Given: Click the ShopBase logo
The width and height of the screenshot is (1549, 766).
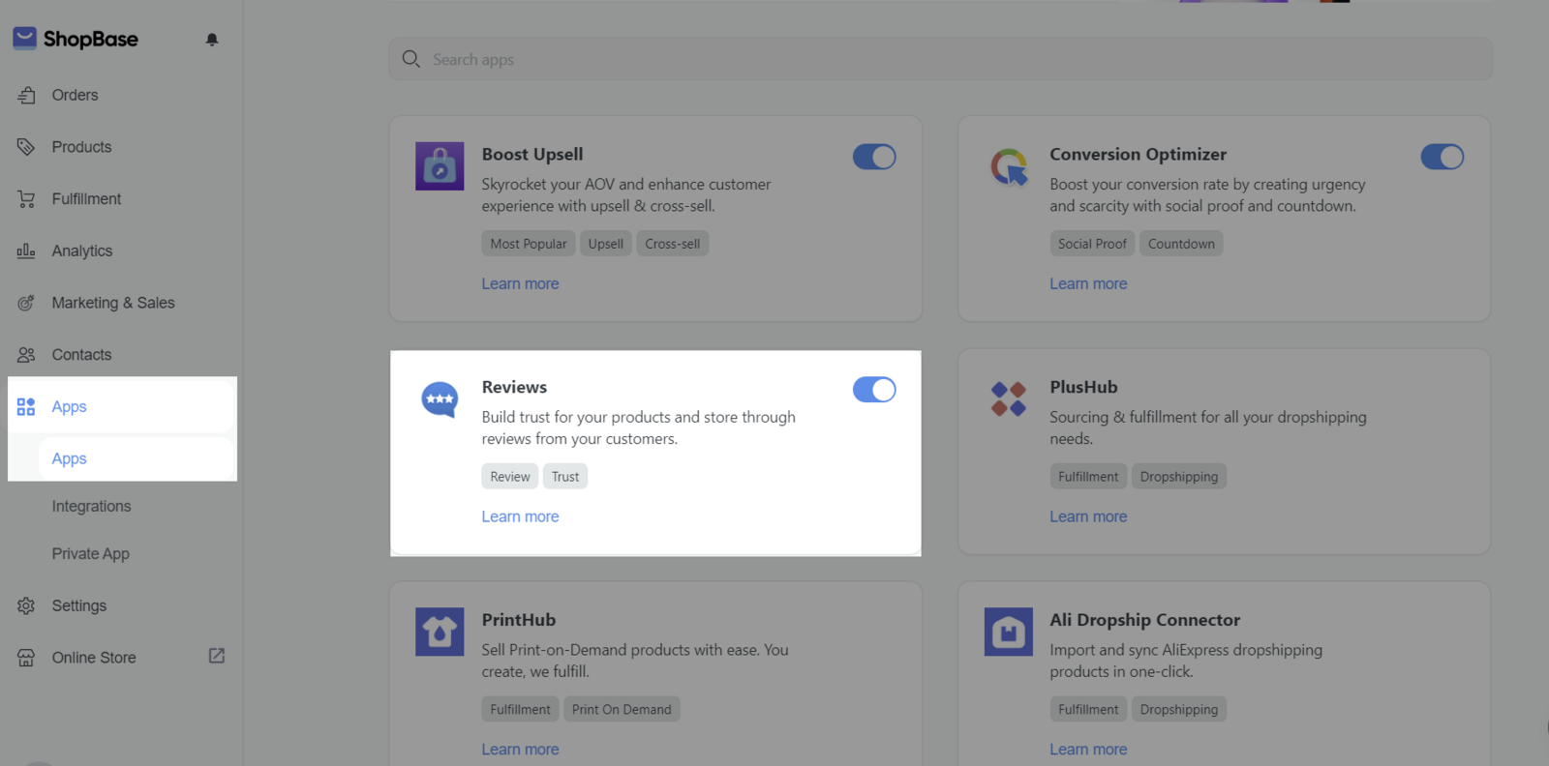Looking at the screenshot, I should (x=76, y=39).
